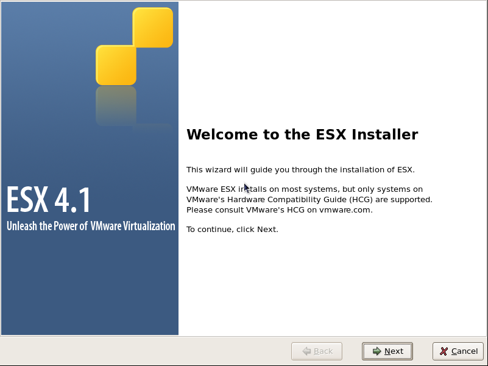Click the Next button to continue
The height and width of the screenshot is (366, 488).
coord(387,351)
